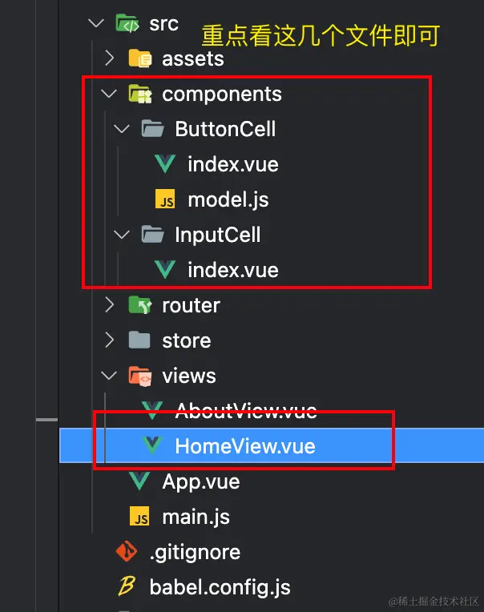
Task: Click the git icon beside .gitignore
Action: (x=127, y=552)
